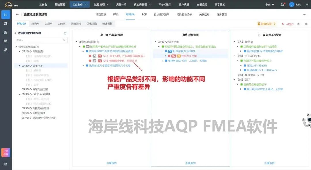The height and width of the screenshot is (170, 311).
Task: Select OP30 分装与预组装 in the tree
Action: coord(35,89)
